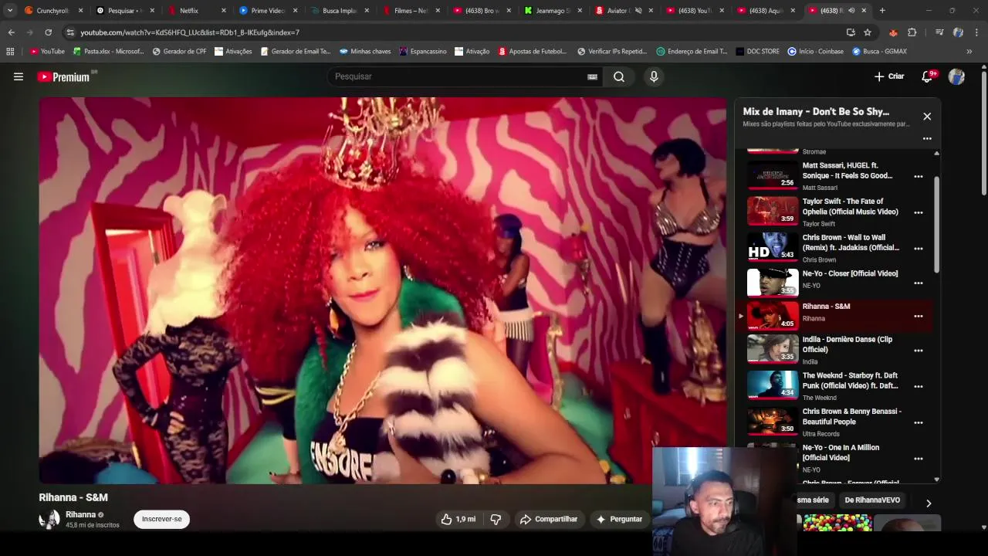Image resolution: width=988 pixels, height=556 pixels.
Task: Switch to the Prime Video browser tab
Action: click(267, 11)
